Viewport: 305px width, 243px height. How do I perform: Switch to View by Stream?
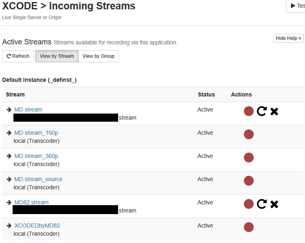coord(57,56)
